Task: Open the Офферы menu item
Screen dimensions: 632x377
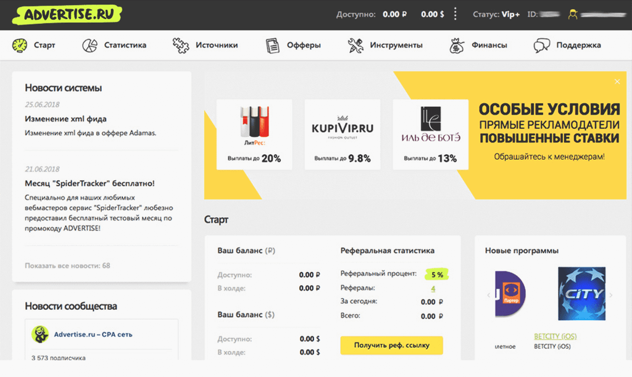Action: pos(304,45)
